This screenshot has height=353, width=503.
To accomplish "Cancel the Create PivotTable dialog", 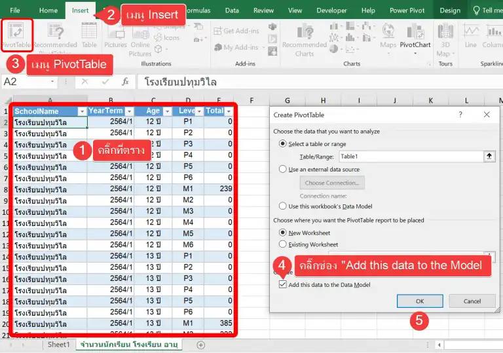I will point(472,301).
